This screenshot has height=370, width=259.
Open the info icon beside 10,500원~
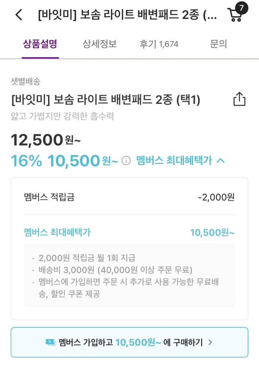(126, 161)
